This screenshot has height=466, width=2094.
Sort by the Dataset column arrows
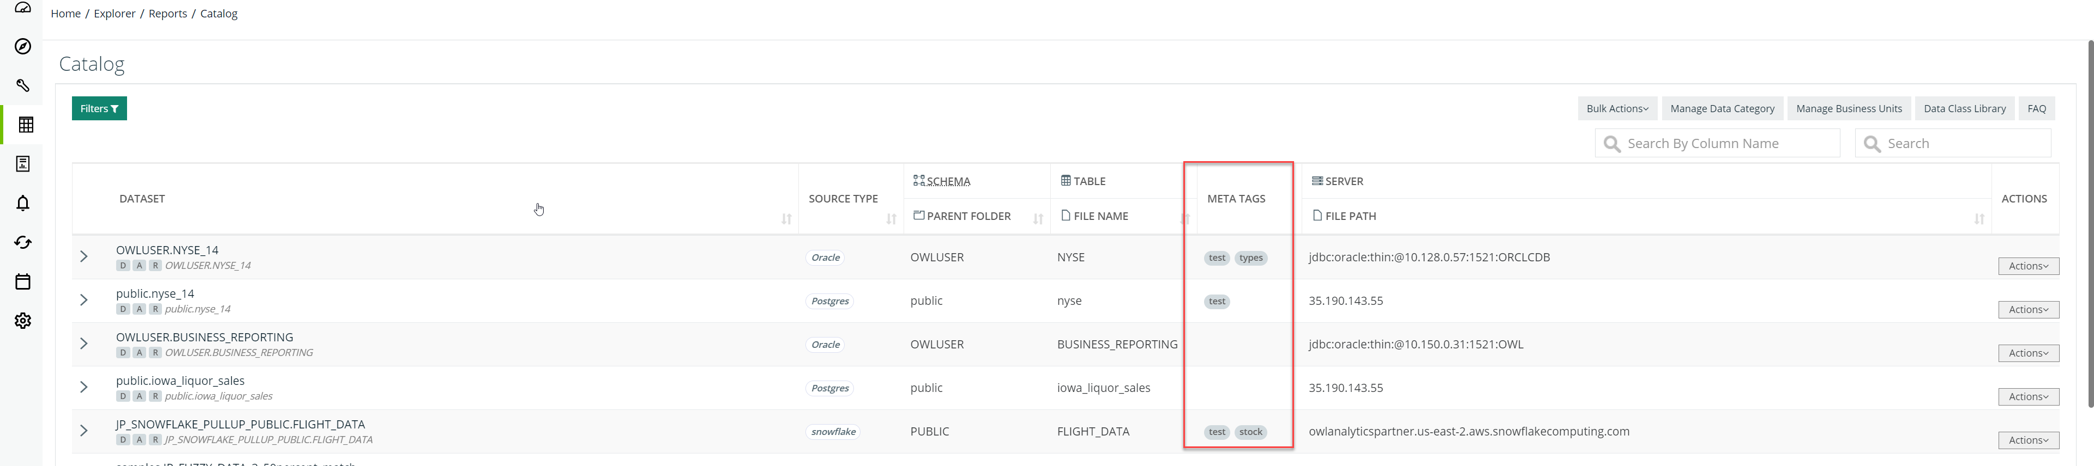[786, 219]
